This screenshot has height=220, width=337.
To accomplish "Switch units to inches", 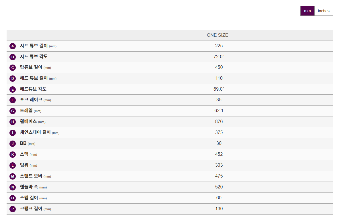I will coord(324,11).
